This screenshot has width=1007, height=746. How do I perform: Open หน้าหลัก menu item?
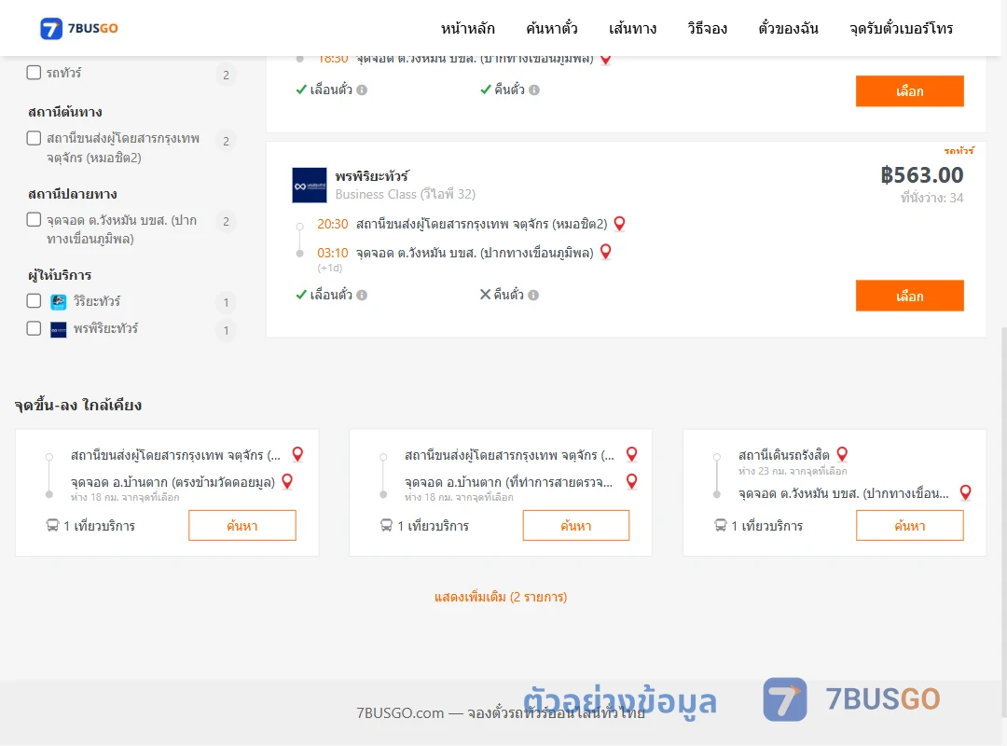coord(467,28)
